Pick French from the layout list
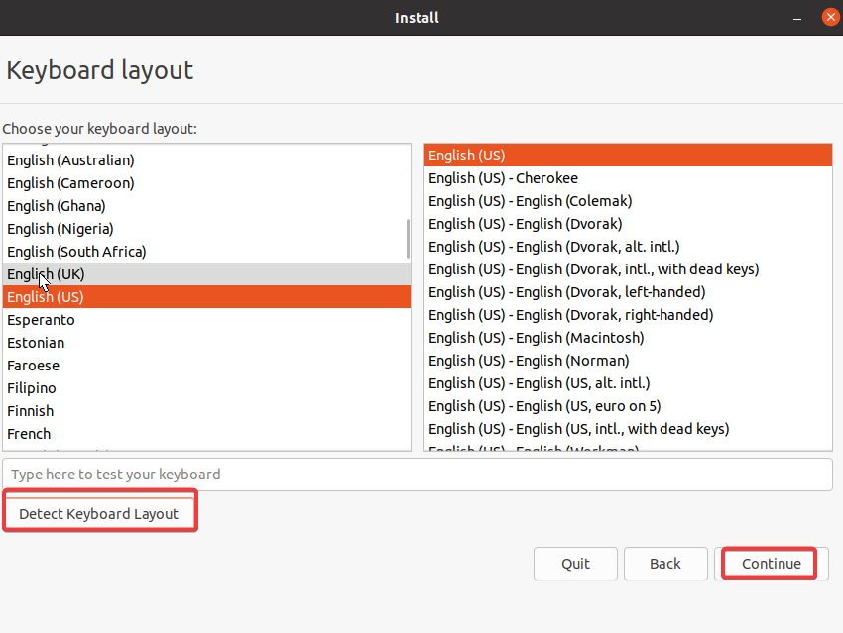843x633 pixels. 207,434
